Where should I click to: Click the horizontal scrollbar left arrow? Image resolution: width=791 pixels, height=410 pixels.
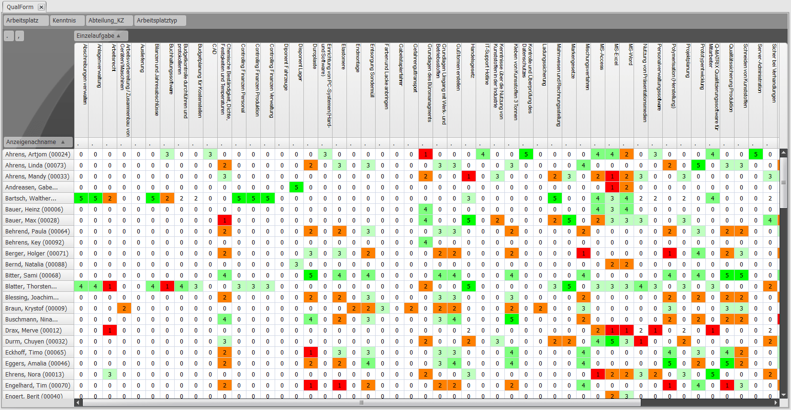pyautogui.click(x=78, y=403)
